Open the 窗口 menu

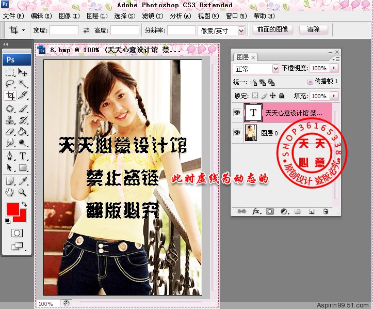236,16
